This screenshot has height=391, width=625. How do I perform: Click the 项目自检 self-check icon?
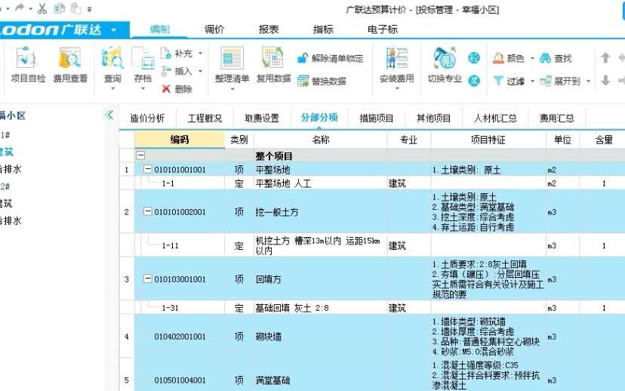click(x=27, y=58)
